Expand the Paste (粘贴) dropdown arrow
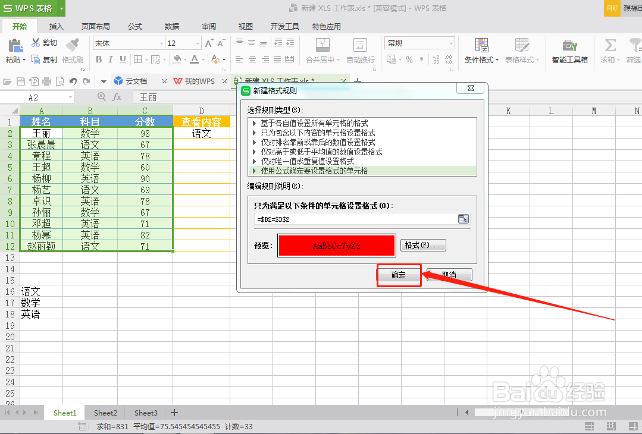 tap(24, 60)
